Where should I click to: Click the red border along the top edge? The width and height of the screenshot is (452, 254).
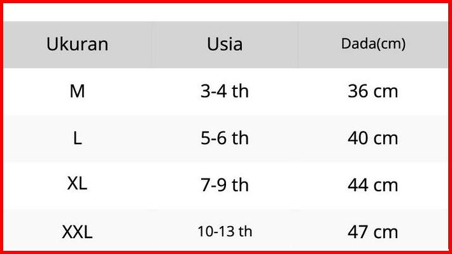coord(226,1)
